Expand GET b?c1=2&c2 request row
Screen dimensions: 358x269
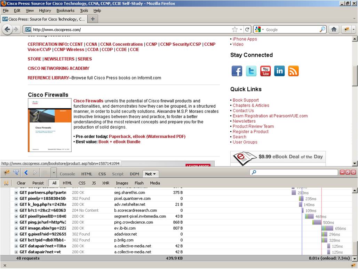(16, 210)
